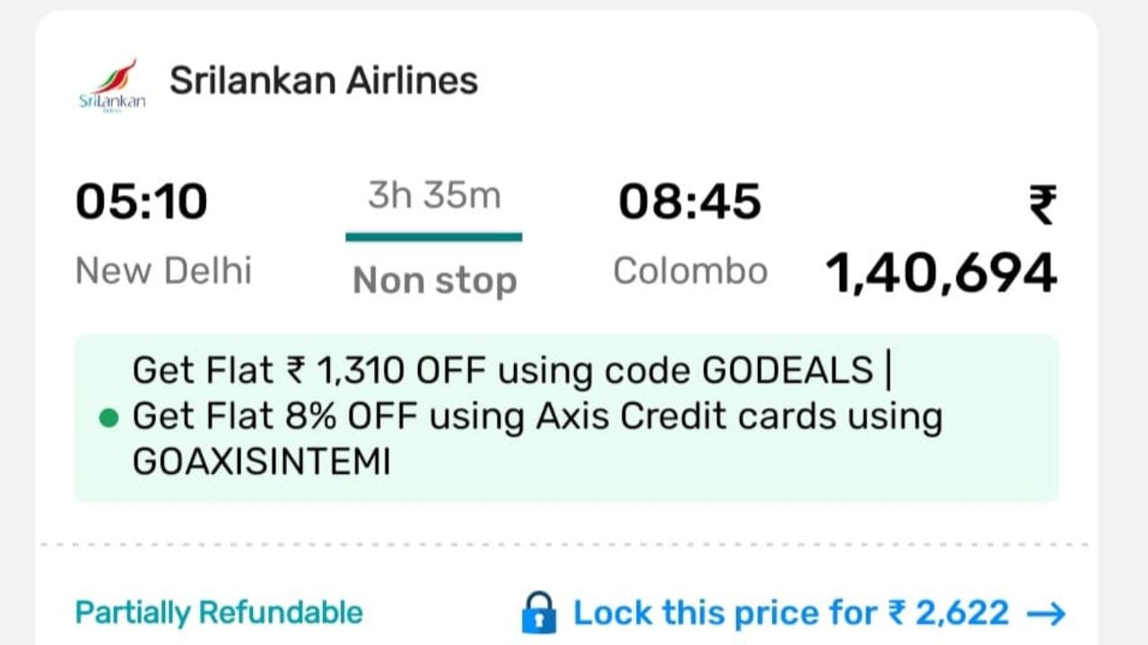The height and width of the screenshot is (645, 1148).
Task: Click the 3h 35m duration text
Action: coord(434,196)
